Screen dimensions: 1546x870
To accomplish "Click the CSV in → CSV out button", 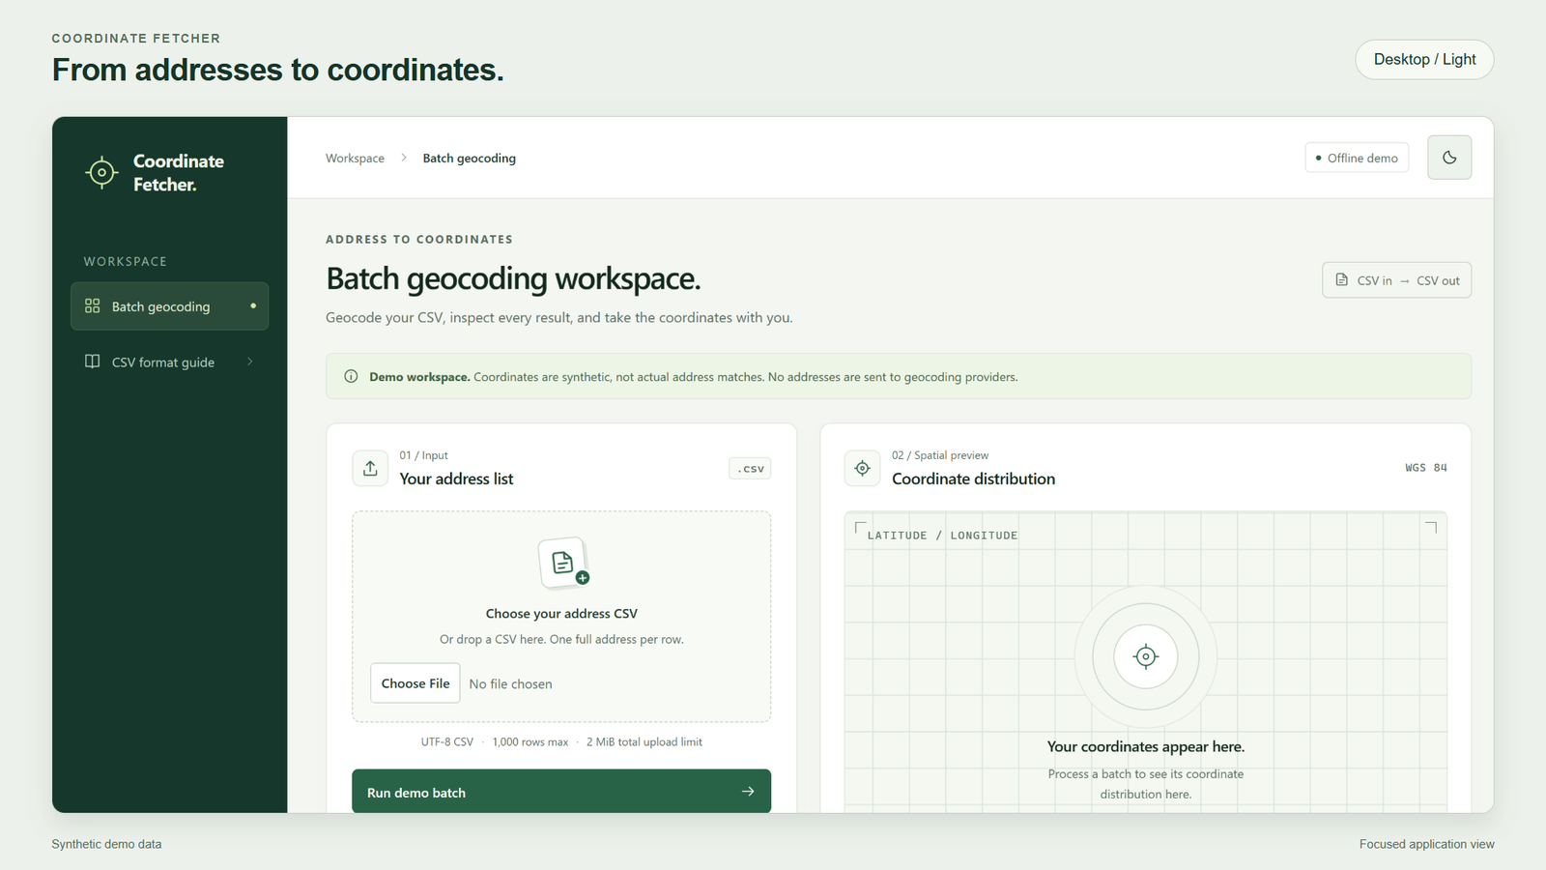I will (x=1397, y=280).
